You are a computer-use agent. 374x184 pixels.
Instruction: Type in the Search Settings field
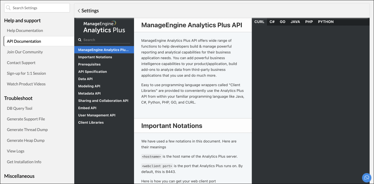39,8
